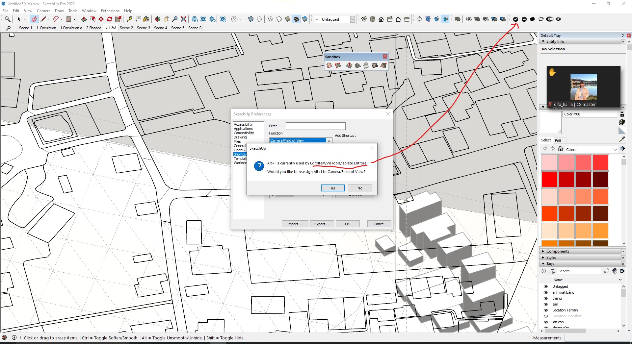This screenshot has width=632, height=344.
Task: Select the Scale tool
Action: click(x=118, y=19)
